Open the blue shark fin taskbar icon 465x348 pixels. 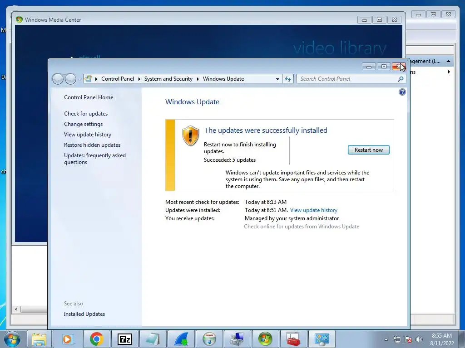point(181,339)
